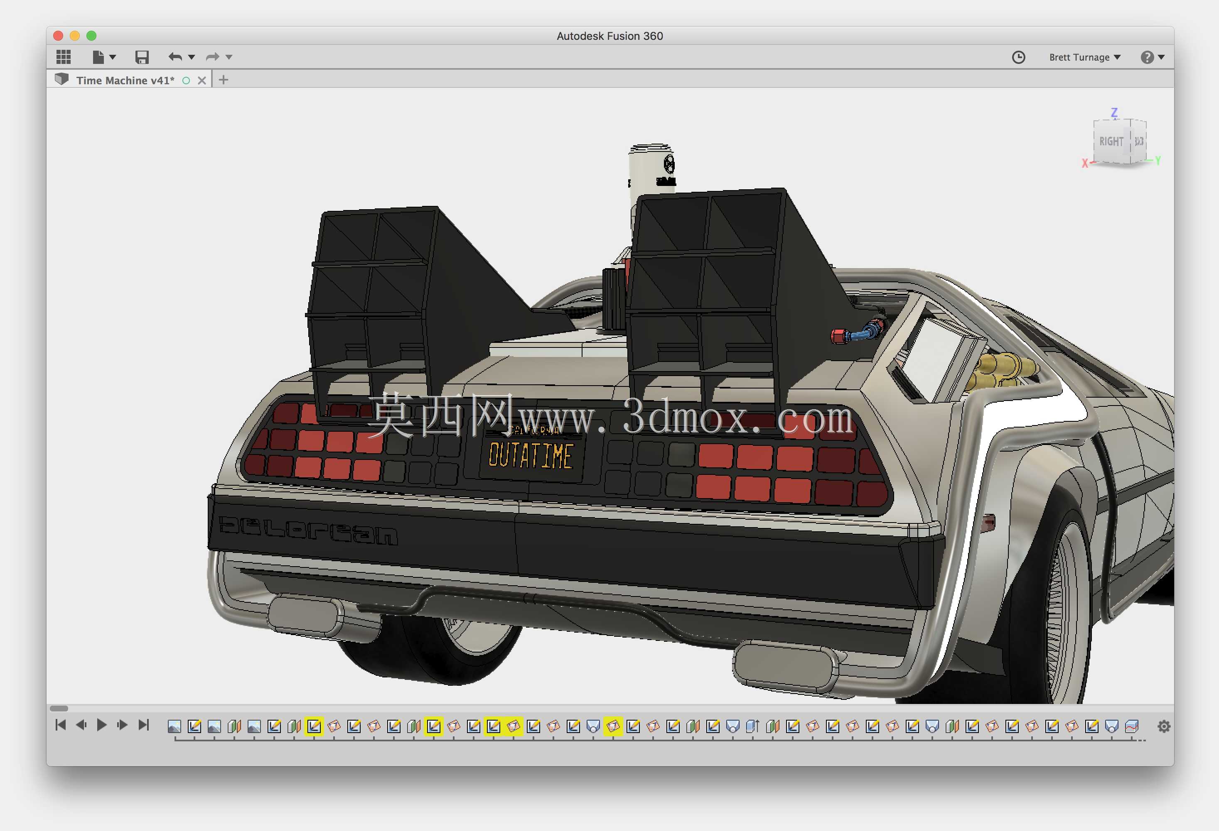Play the design timeline
1219x831 pixels.
pos(102,725)
